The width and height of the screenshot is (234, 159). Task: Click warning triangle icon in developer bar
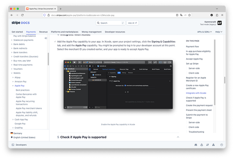click(202, 145)
